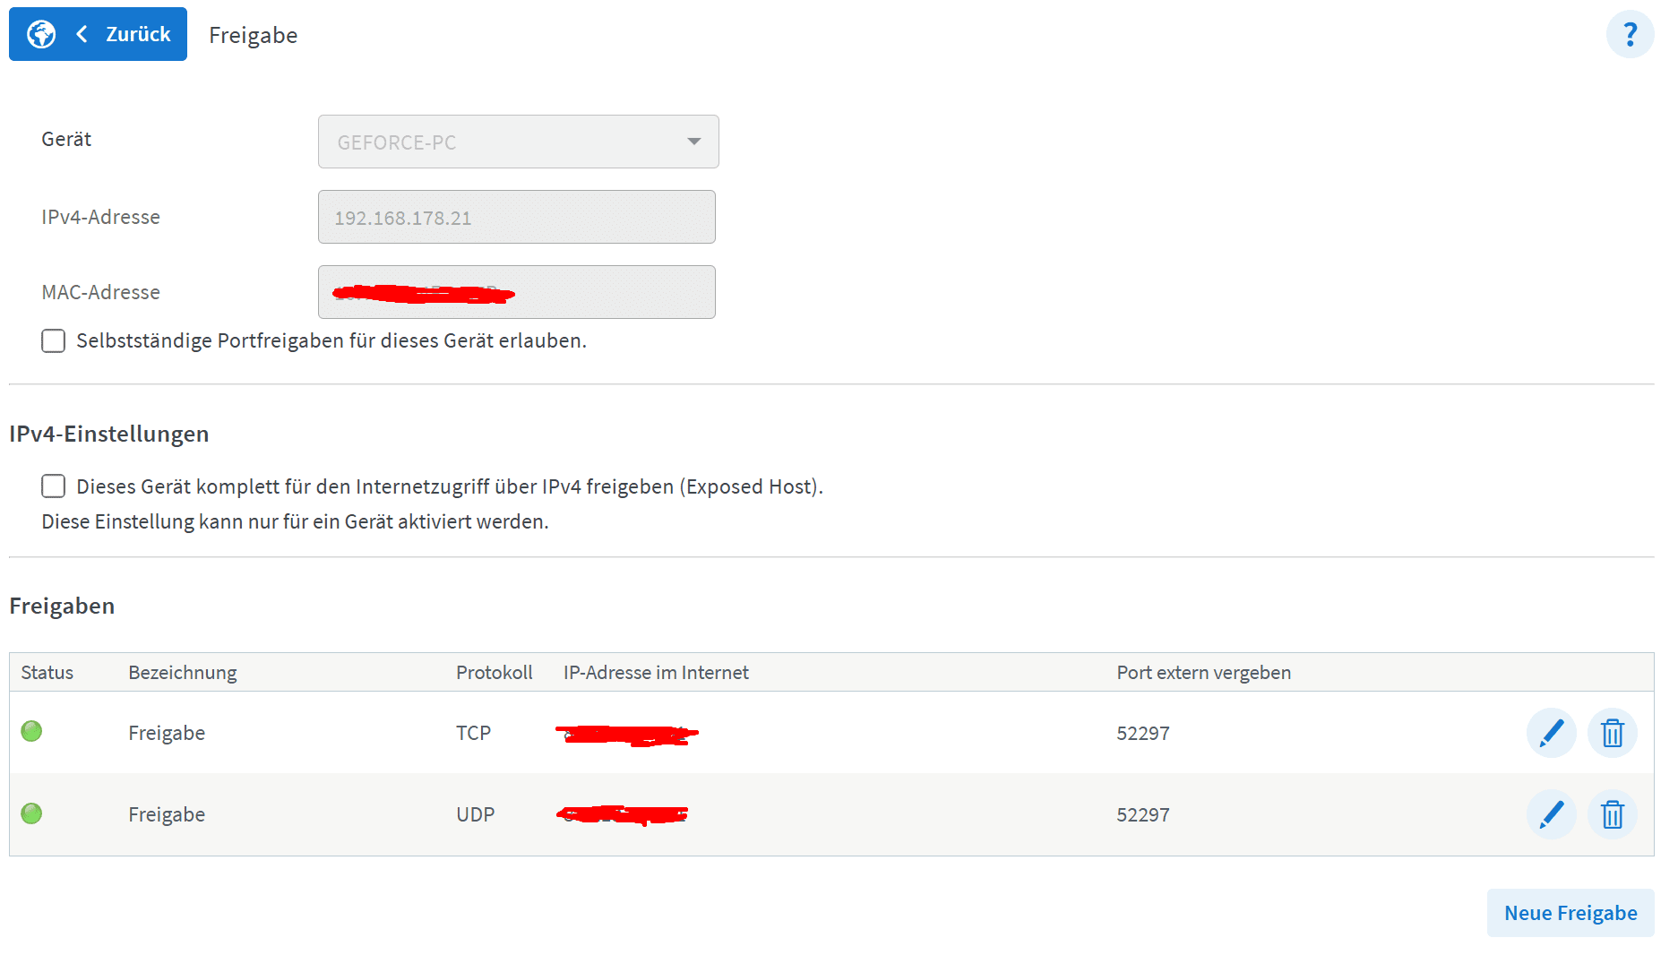Delete the TCP Freigabe entry
The height and width of the screenshot is (955, 1678).
click(1612, 733)
